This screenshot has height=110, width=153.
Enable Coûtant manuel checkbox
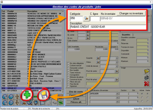point(68,65)
